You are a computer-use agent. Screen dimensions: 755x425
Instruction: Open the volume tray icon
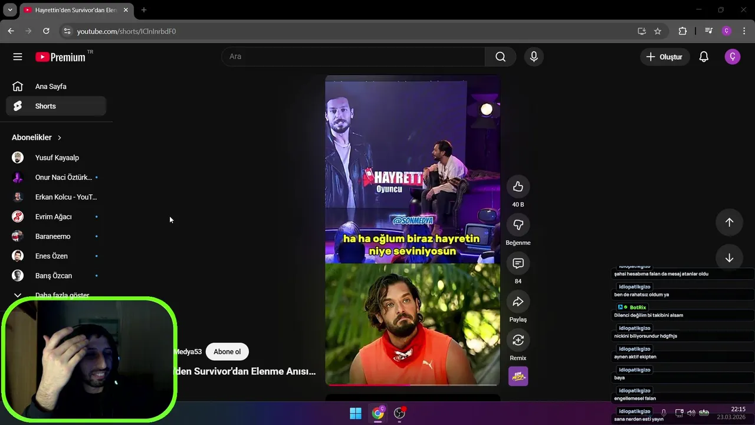691,413
